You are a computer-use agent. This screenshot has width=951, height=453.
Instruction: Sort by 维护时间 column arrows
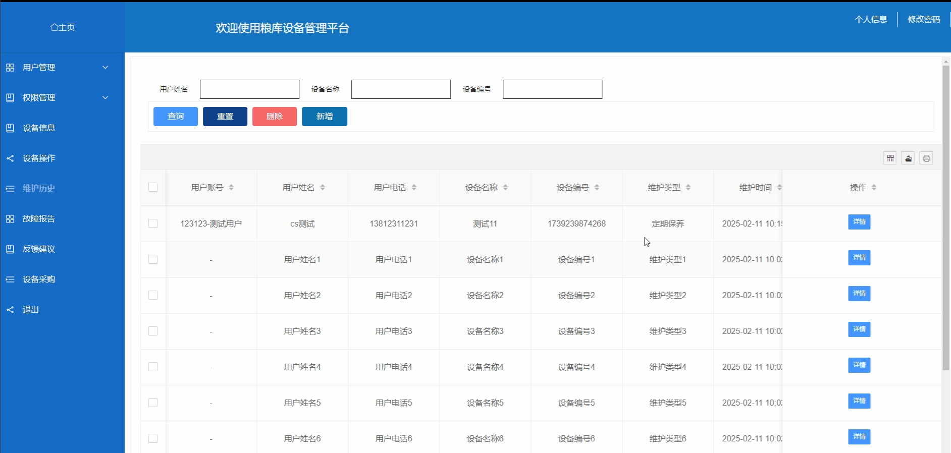point(779,188)
